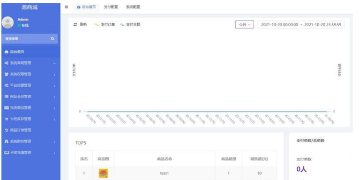The image size is (359, 180).
Task: Click the 后台首页 dashboard icon in sidebar
Action: 7,52
